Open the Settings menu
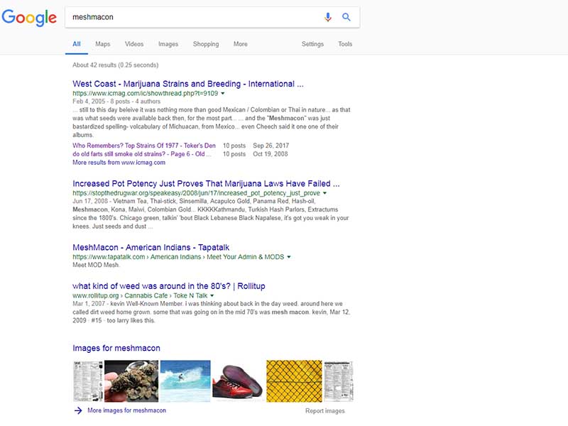Viewport: 568px width, 426px height. click(x=312, y=44)
